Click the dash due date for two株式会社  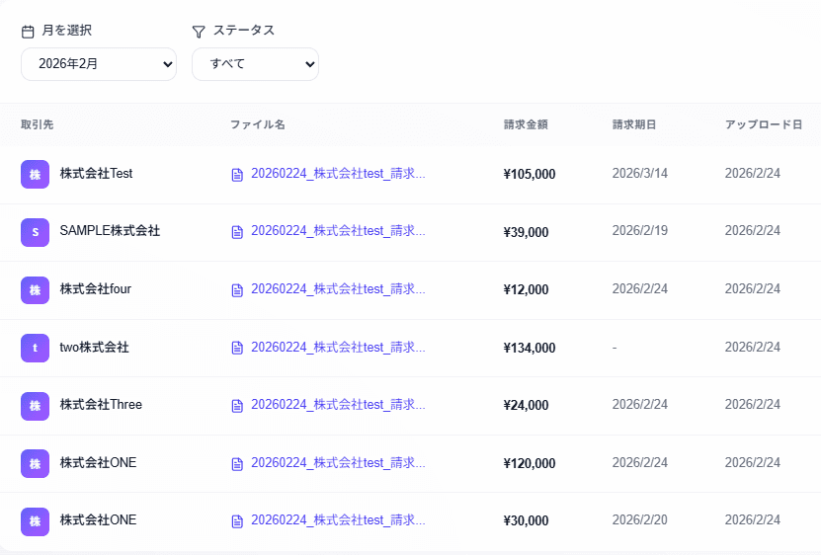[615, 348]
